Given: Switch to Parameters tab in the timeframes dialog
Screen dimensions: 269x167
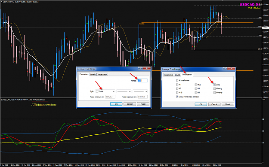Looking at the screenshot, I should pyautogui.click(x=168, y=75).
